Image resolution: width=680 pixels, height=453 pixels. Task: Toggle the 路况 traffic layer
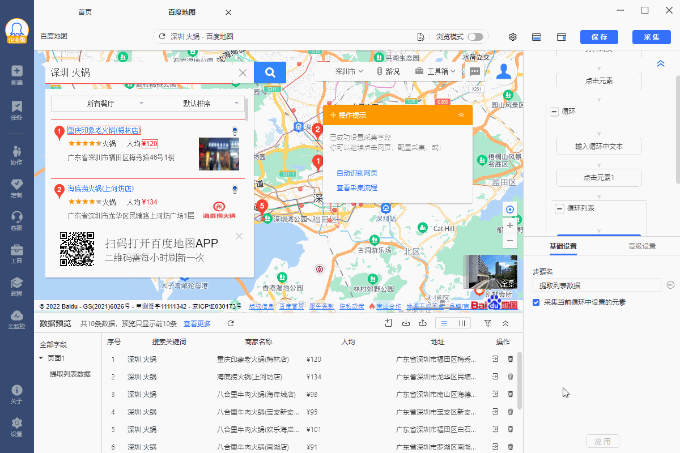pos(388,71)
